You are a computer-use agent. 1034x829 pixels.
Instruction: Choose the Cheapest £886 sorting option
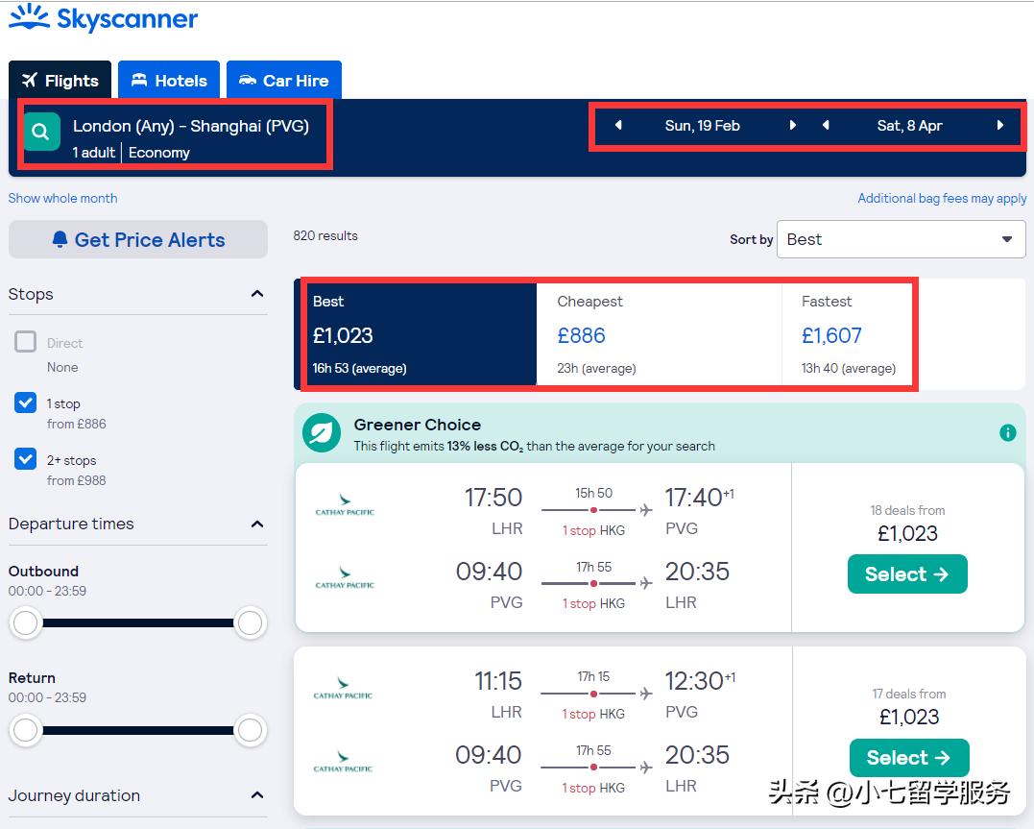tap(659, 334)
